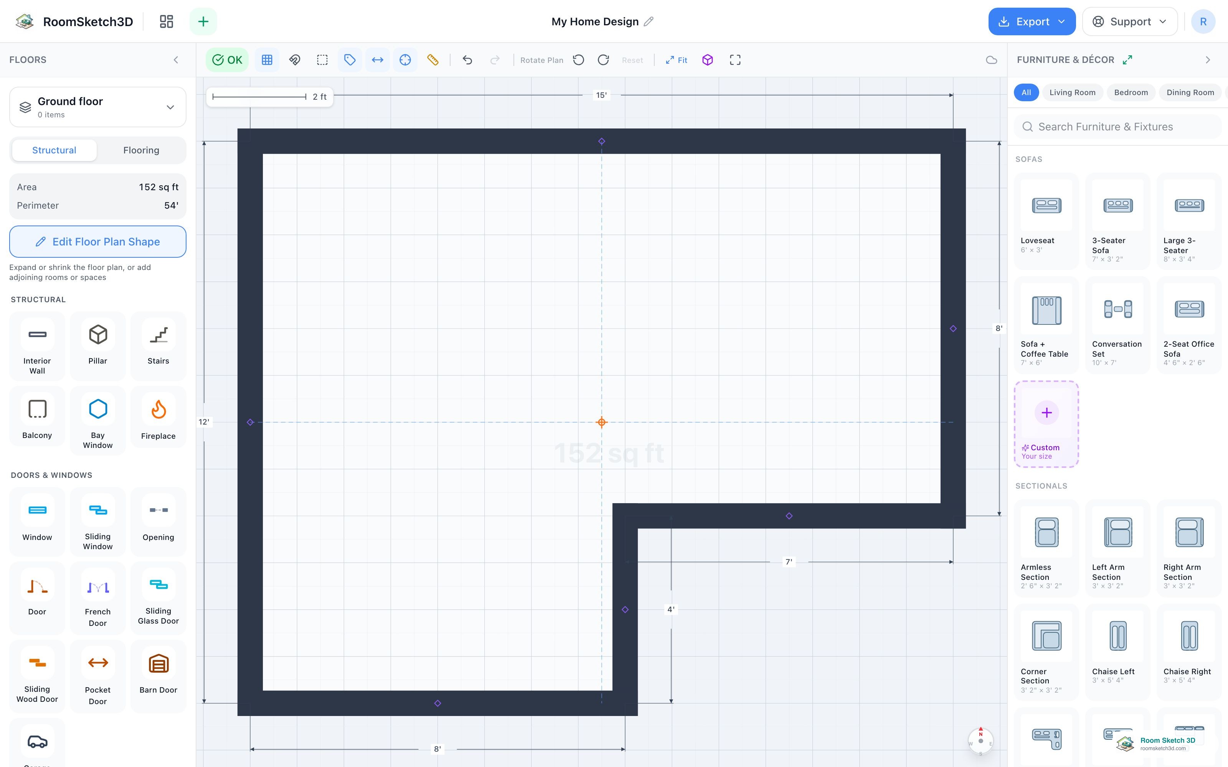
Task: Rotate plan clockwise
Action: pos(603,60)
